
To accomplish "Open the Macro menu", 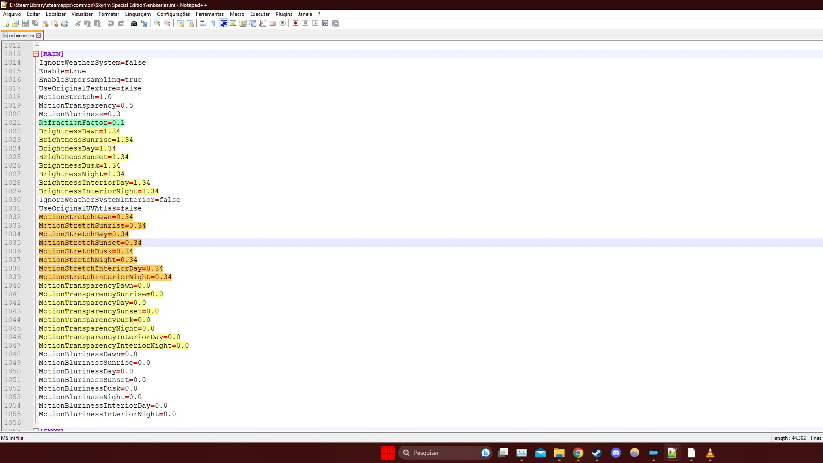I will click(x=237, y=14).
